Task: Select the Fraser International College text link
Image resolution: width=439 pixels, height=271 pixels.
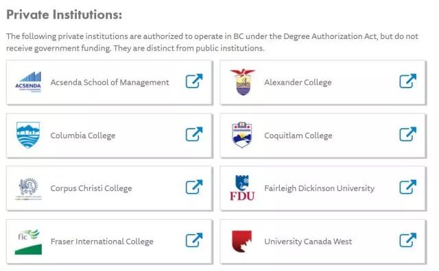Action: point(102,242)
